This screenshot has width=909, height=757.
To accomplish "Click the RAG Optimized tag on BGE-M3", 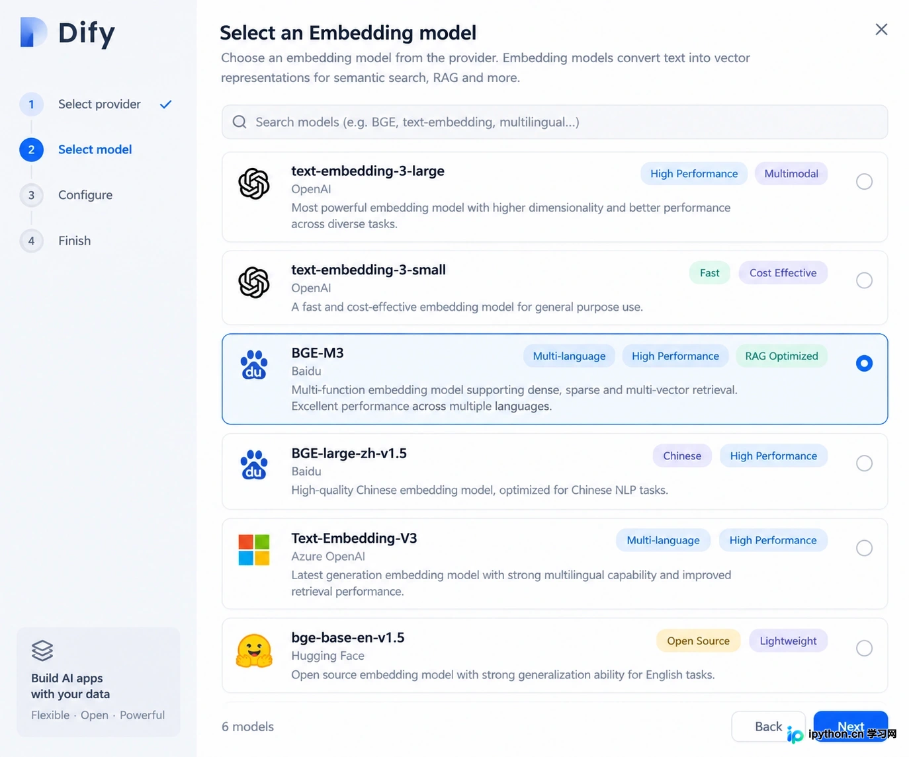I will click(781, 356).
